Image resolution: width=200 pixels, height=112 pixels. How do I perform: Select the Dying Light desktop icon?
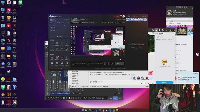[x=9, y=95]
